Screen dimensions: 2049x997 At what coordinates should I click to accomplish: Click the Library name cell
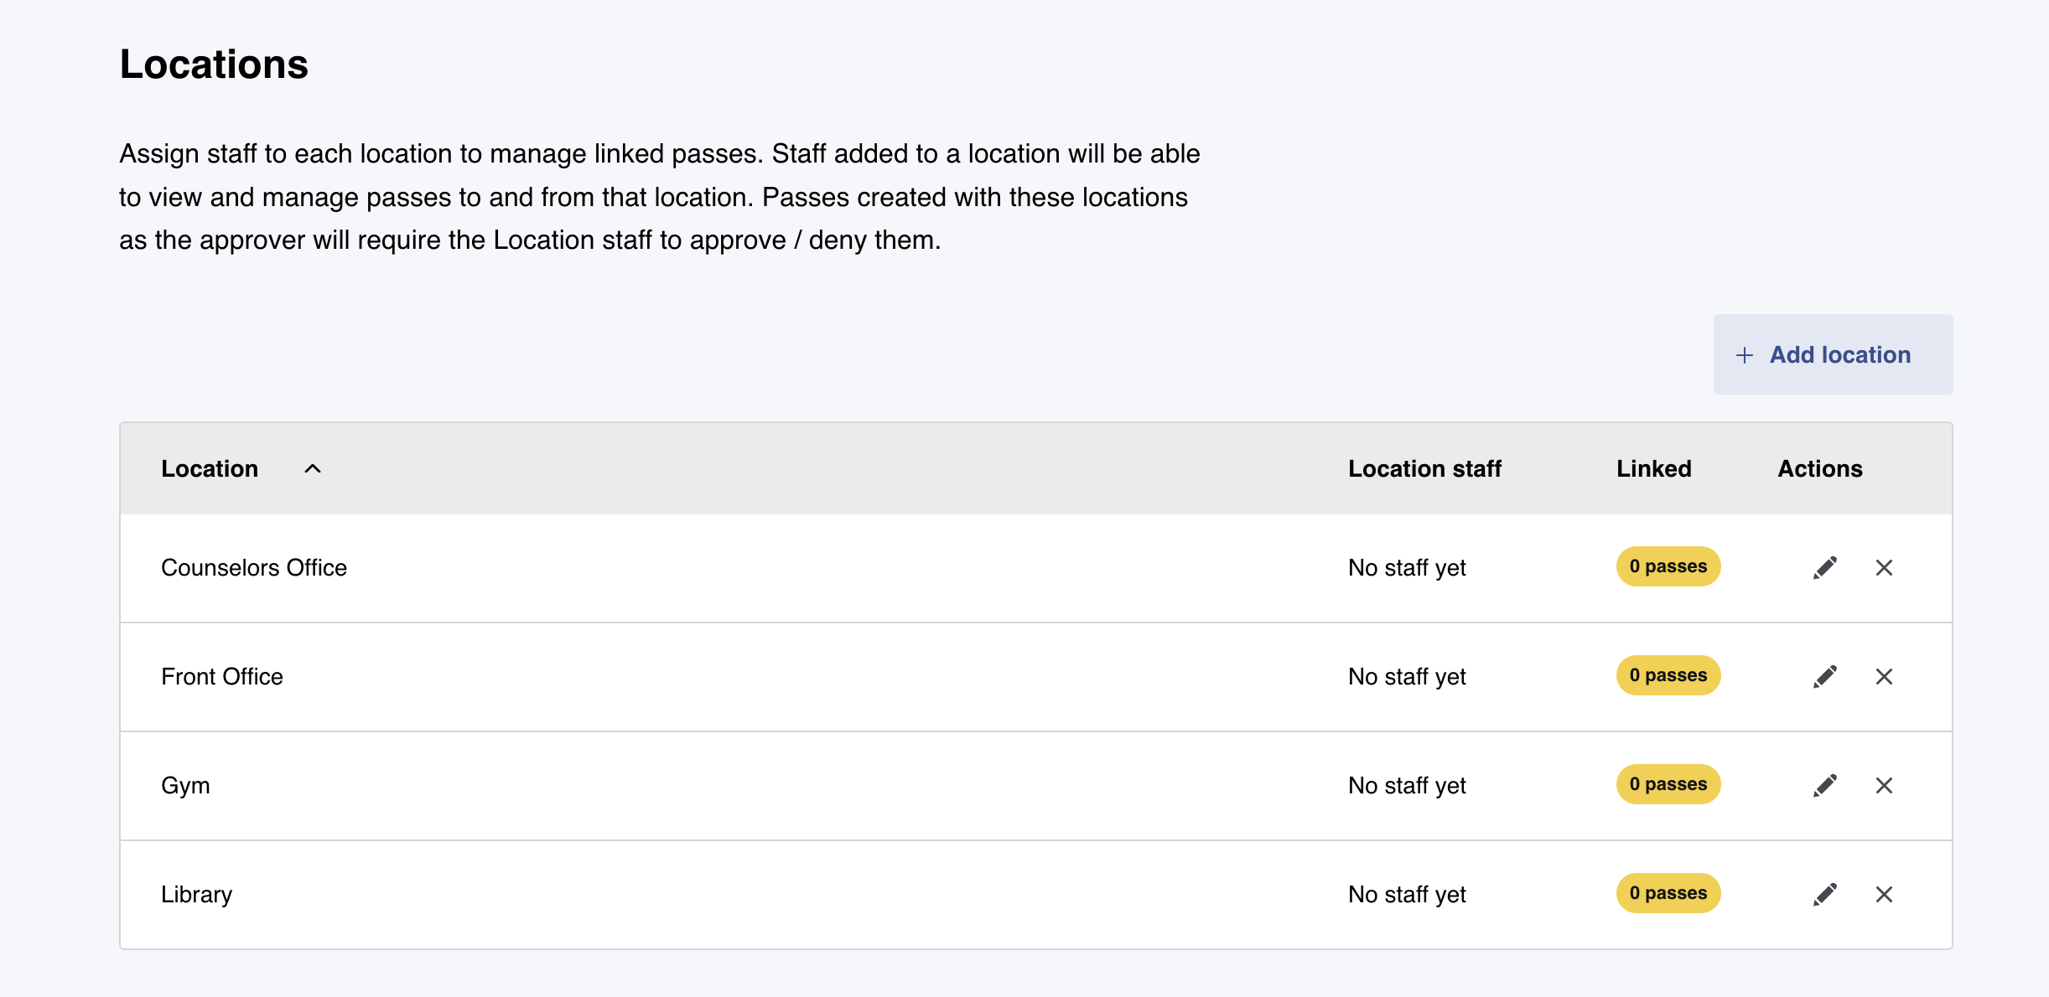tap(196, 894)
